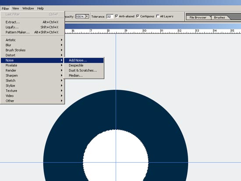The width and height of the screenshot is (241, 181).
Task: Toggle the Anti-aliased checkbox
Action: [117, 16]
